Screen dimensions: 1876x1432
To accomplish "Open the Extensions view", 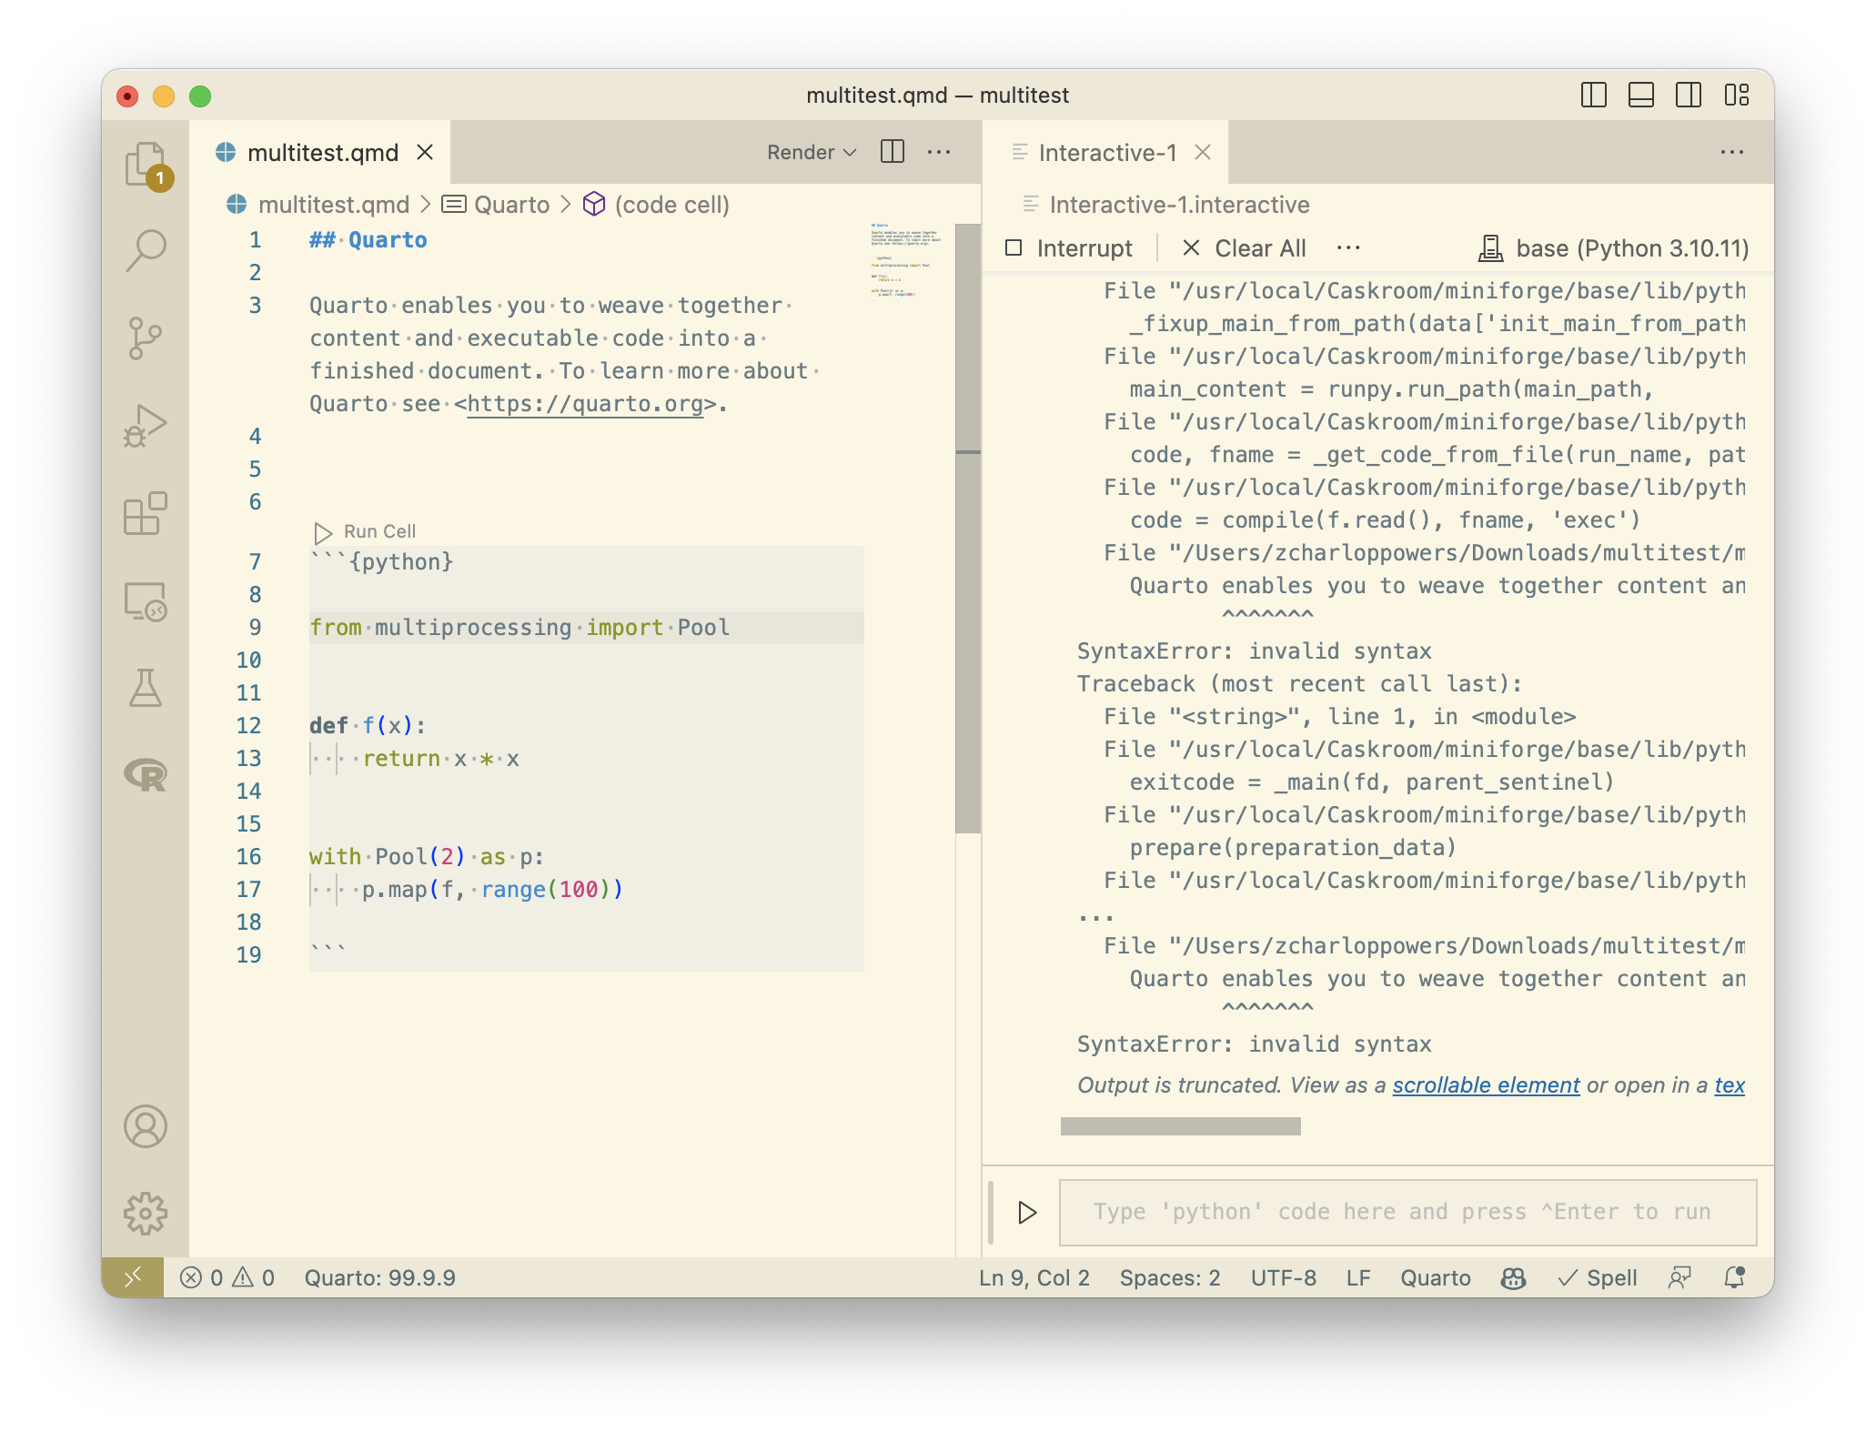I will 145,512.
